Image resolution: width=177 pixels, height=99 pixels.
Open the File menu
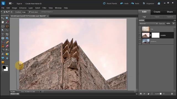pyautogui.click(x=3, y=8)
